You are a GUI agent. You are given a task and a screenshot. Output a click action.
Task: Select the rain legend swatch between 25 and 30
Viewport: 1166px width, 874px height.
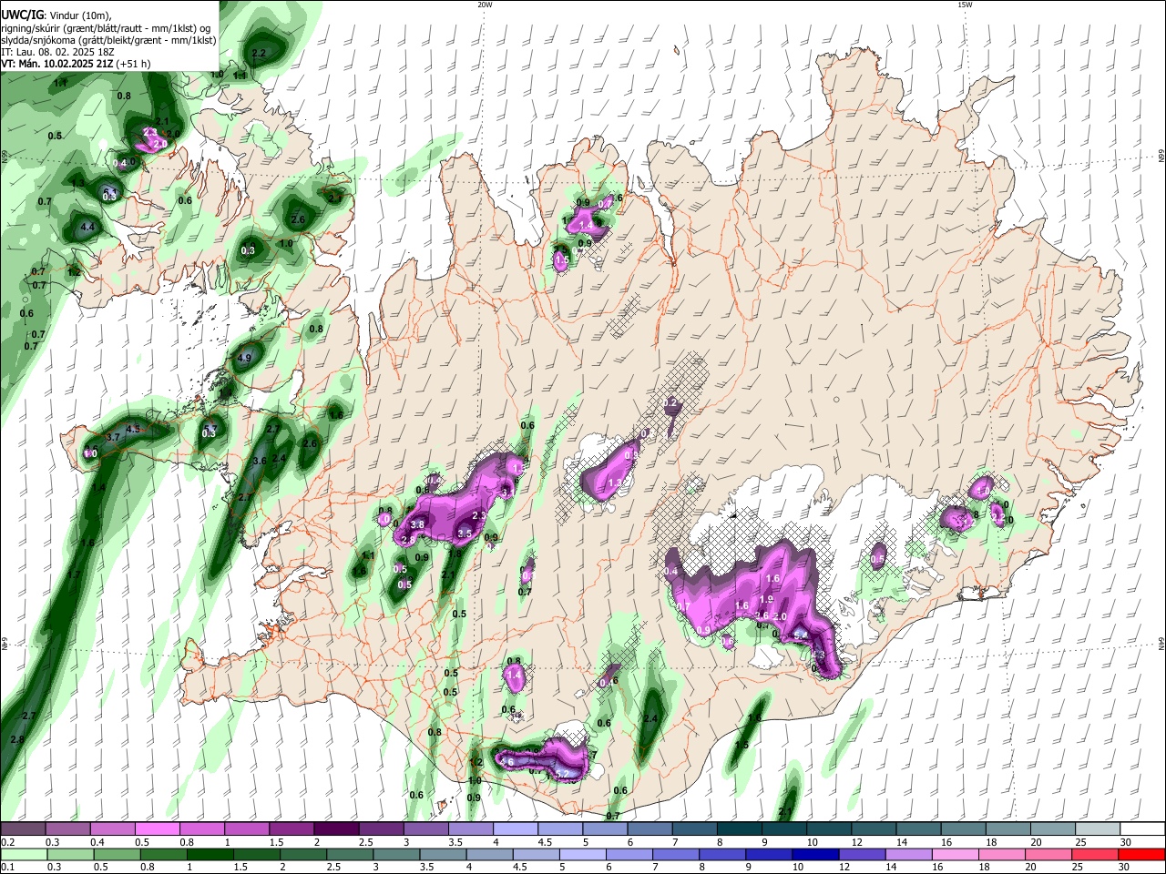tap(1097, 854)
